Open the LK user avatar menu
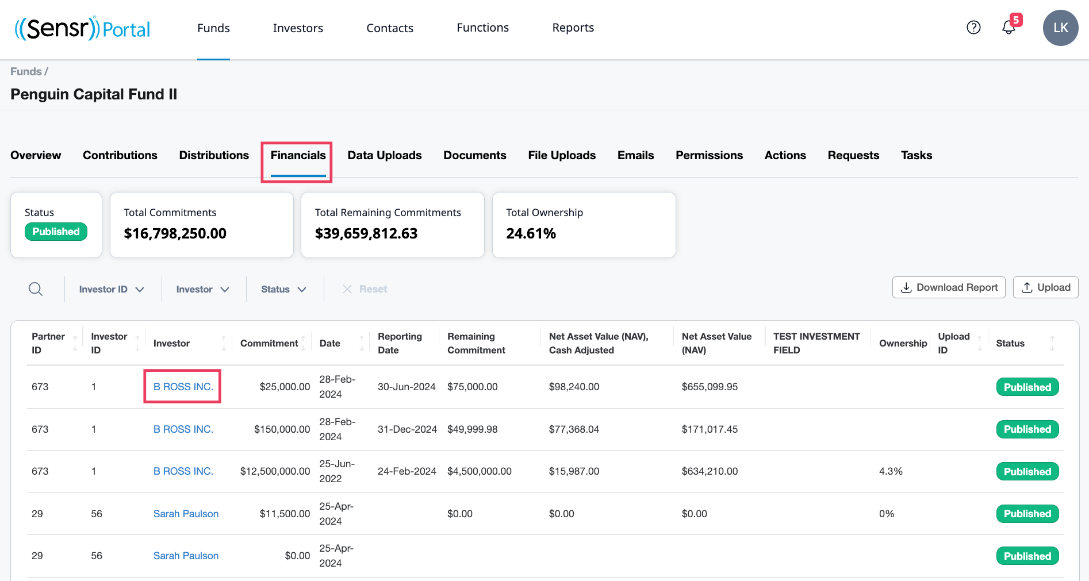1089x581 pixels. pyautogui.click(x=1060, y=28)
